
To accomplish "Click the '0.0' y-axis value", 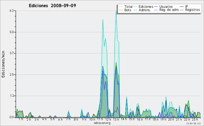I will 12,117.
